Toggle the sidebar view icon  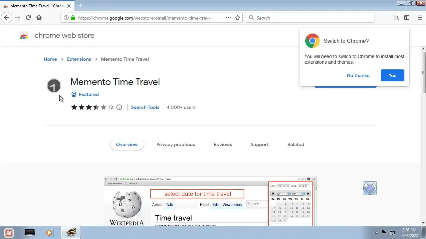coord(407,18)
